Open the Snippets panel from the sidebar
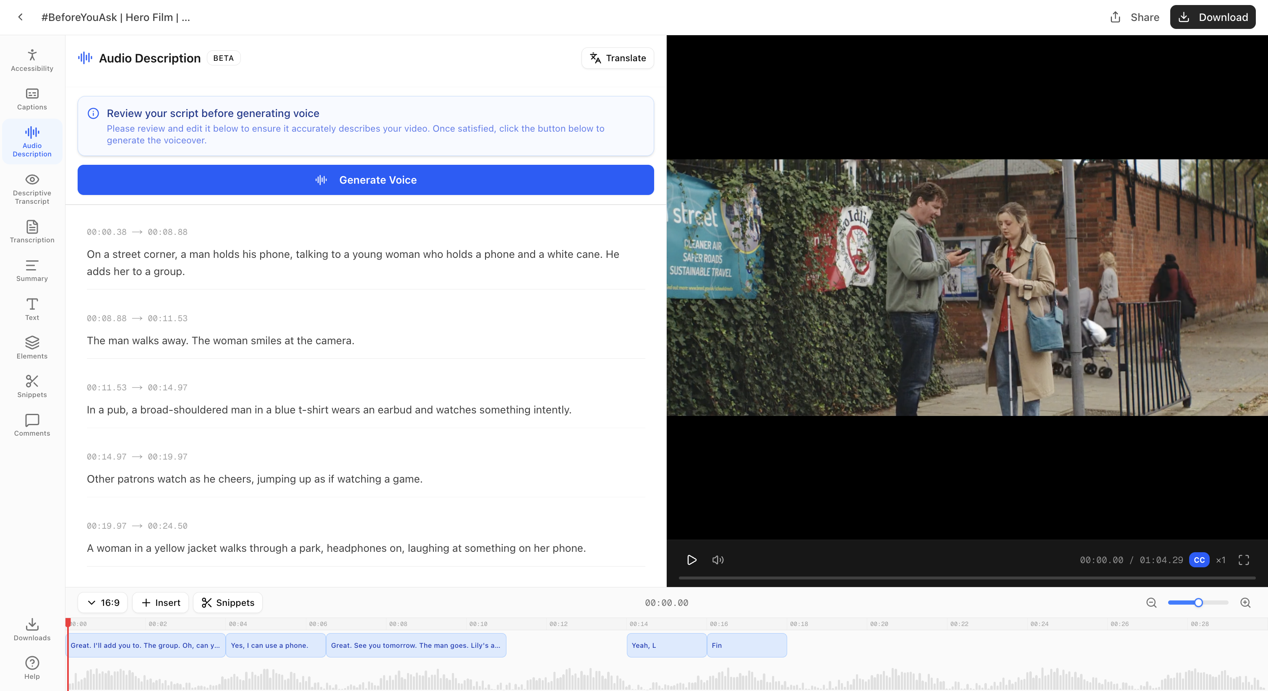 click(x=31, y=386)
